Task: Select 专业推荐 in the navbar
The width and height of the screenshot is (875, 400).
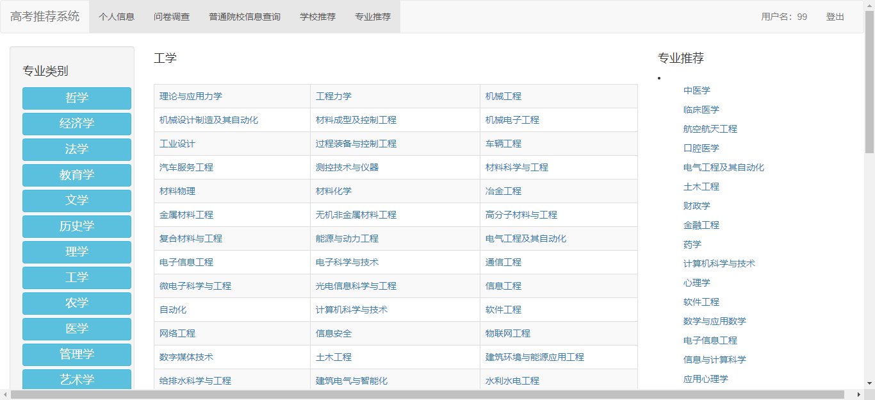Action: click(x=373, y=17)
